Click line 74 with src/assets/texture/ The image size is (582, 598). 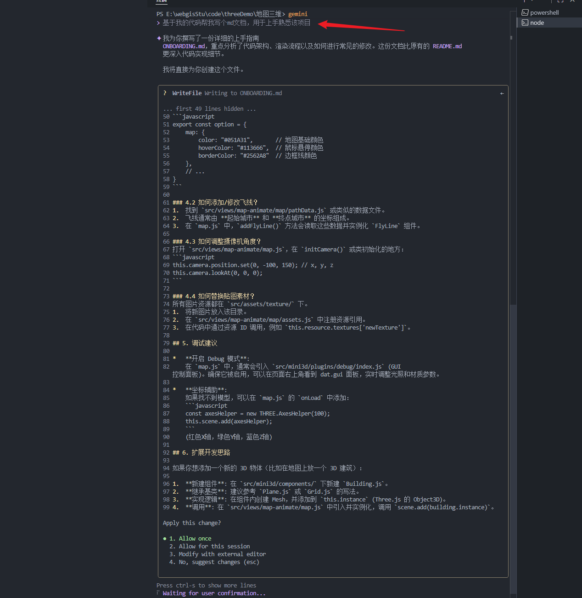tap(240, 304)
